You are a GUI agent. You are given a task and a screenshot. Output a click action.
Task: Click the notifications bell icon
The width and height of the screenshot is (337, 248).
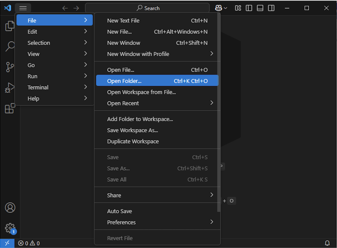tap(327, 243)
